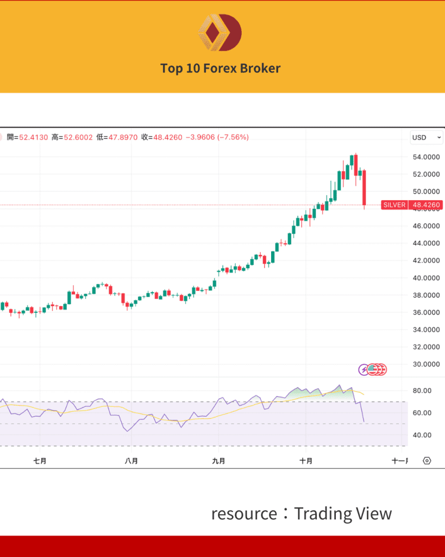Select the 八月 time axis label

click(131, 461)
